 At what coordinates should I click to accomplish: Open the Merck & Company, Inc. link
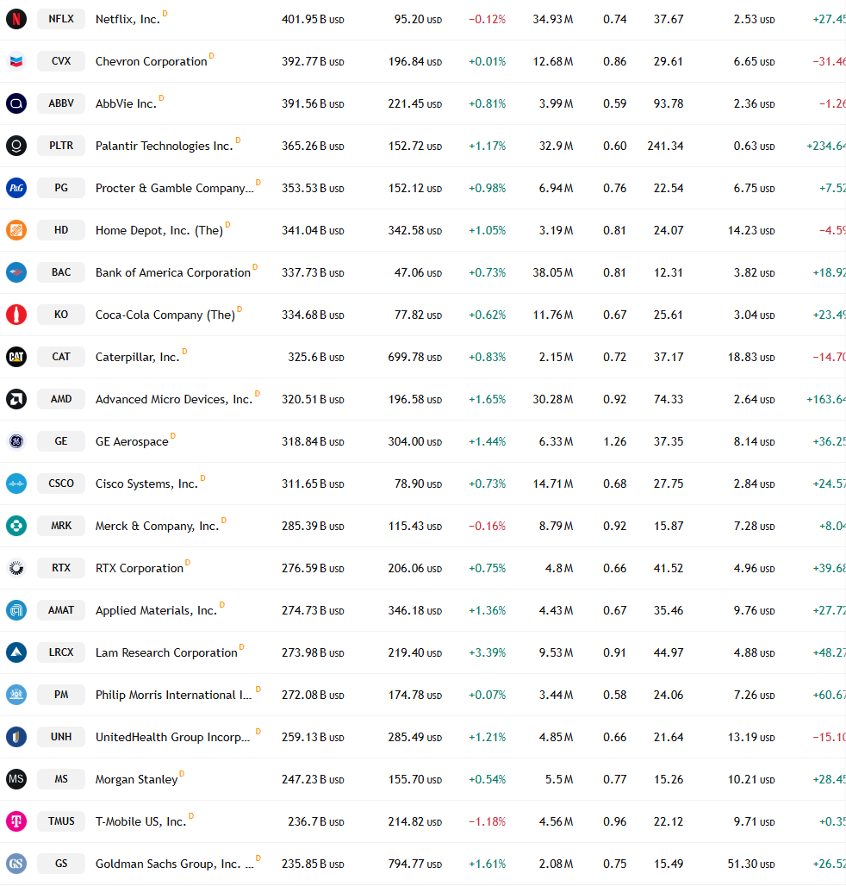(x=157, y=526)
